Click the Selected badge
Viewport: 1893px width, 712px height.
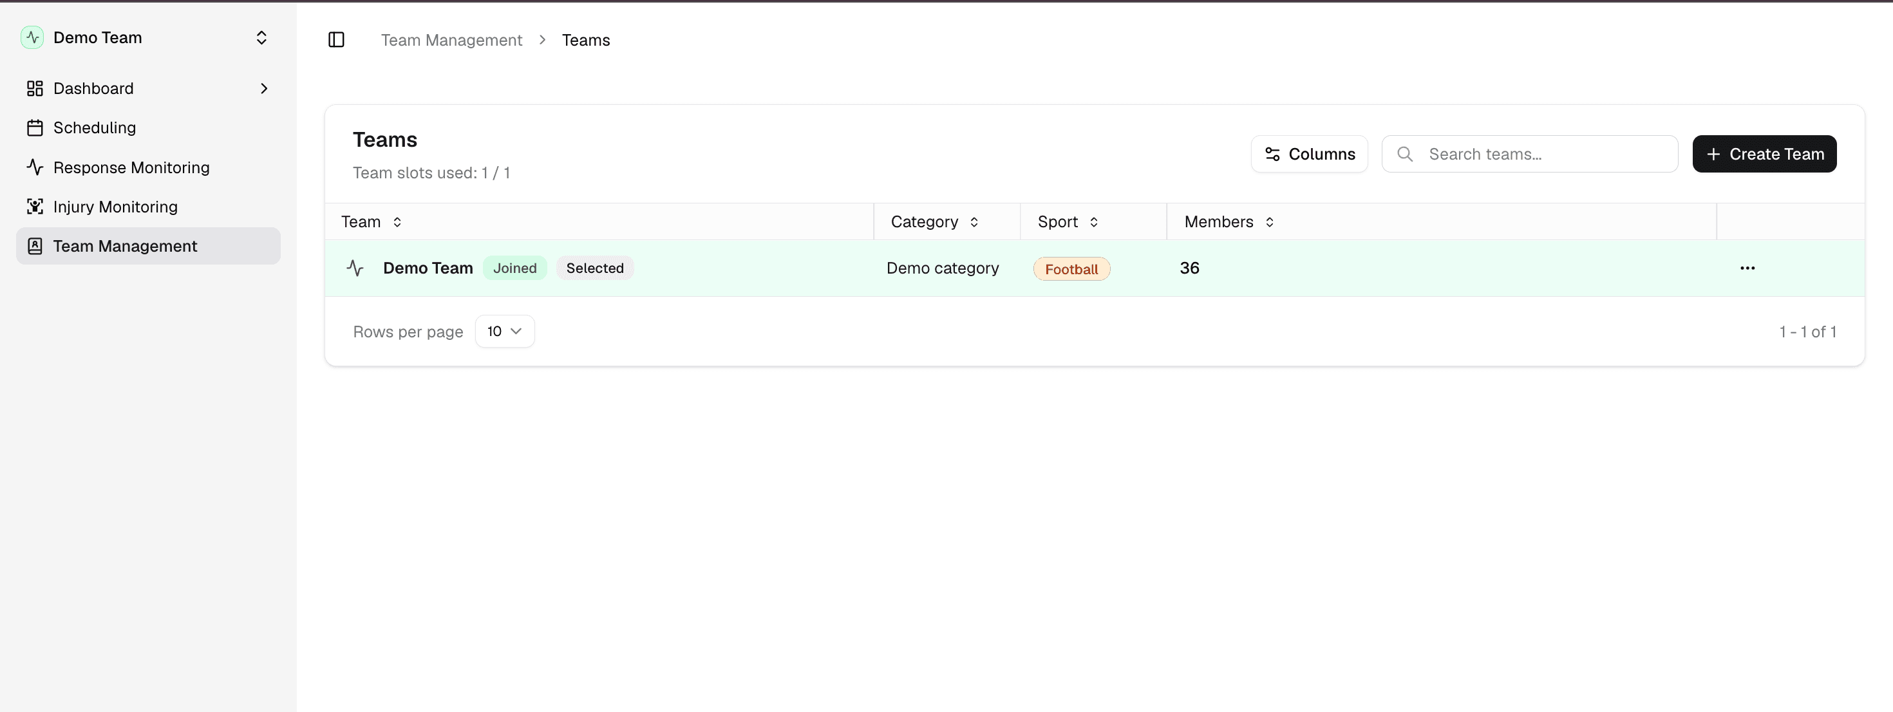pyautogui.click(x=594, y=268)
